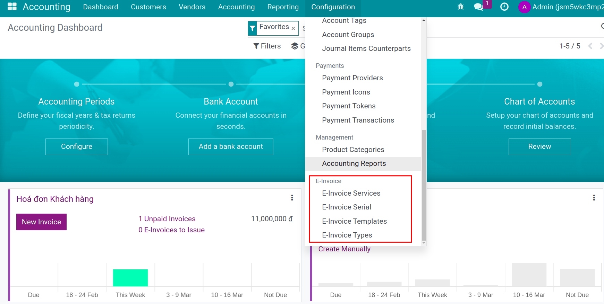Click the 10 - 16 Mar bar in right chart
Image resolution: width=604 pixels, height=304 pixels.
pyautogui.click(x=529, y=275)
